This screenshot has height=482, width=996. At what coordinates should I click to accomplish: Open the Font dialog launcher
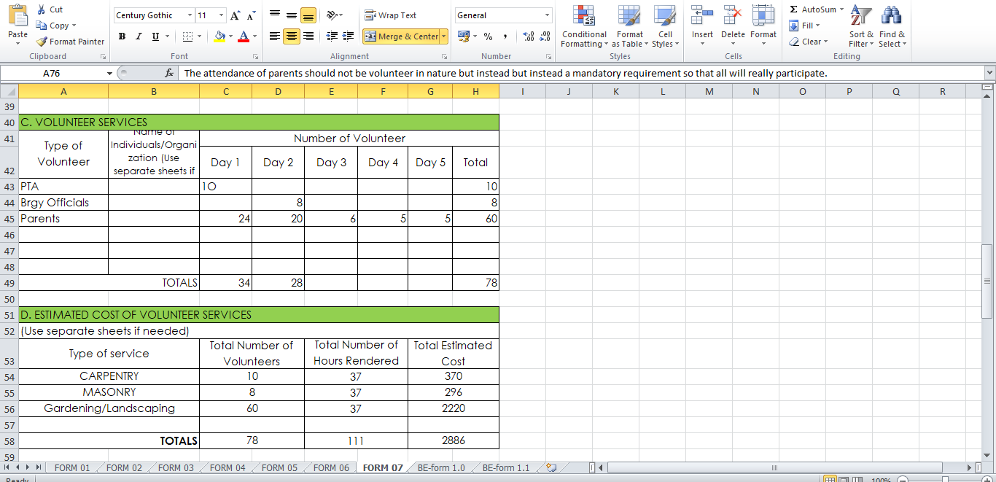(255, 56)
